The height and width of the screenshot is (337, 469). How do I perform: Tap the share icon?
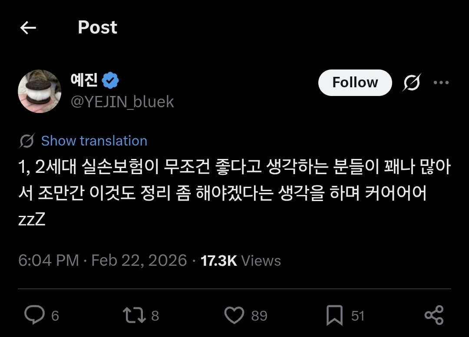click(x=433, y=315)
